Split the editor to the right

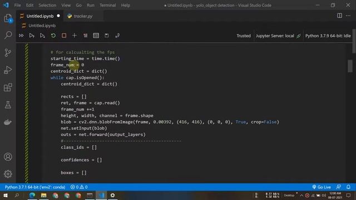pyautogui.click(x=339, y=16)
